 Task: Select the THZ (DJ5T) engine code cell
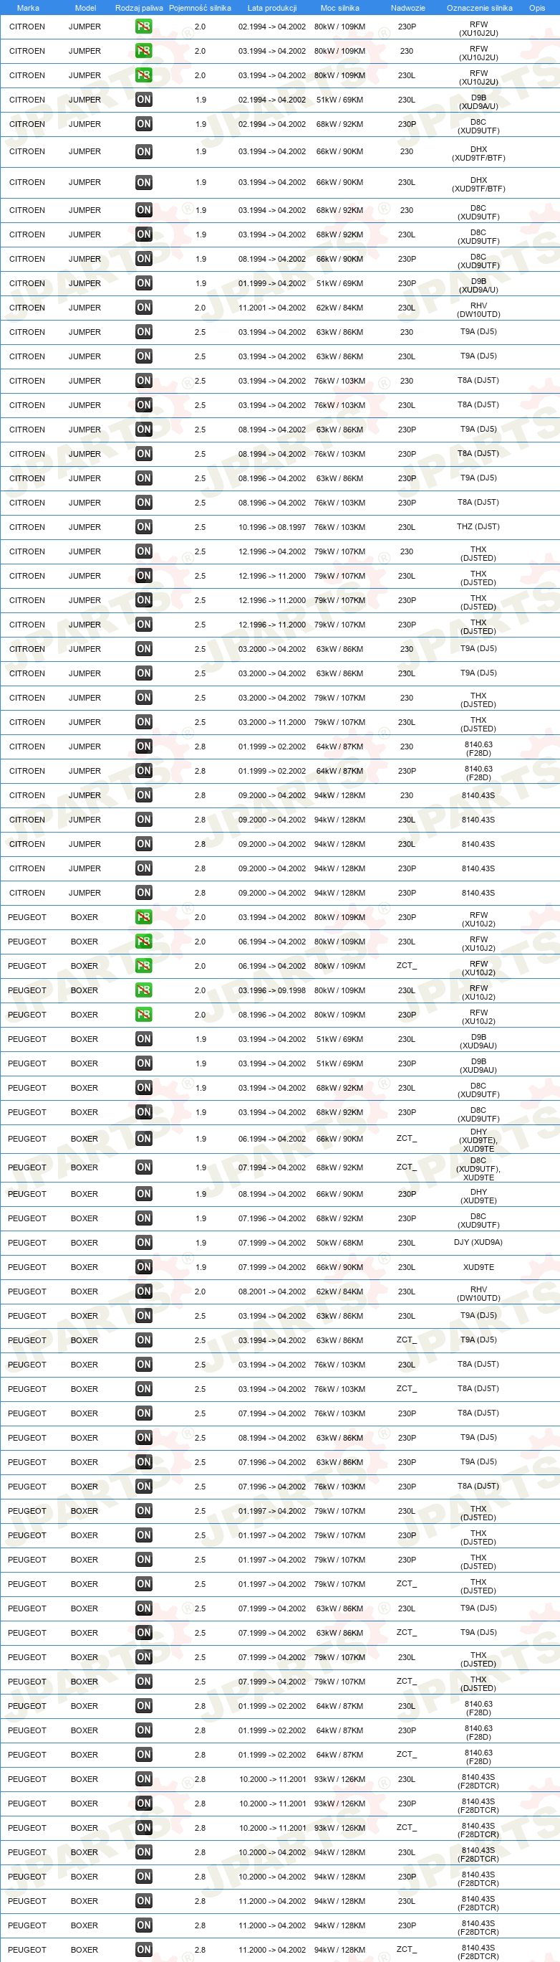click(x=478, y=527)
